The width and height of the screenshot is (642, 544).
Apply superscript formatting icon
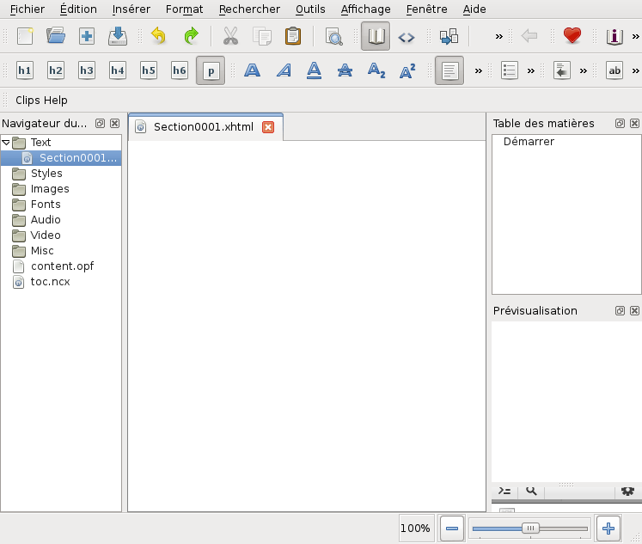pyautogui.click(x=407, y=70)
